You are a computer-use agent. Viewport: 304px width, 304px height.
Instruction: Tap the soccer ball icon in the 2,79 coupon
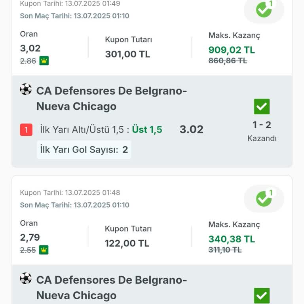pos(26,279)
